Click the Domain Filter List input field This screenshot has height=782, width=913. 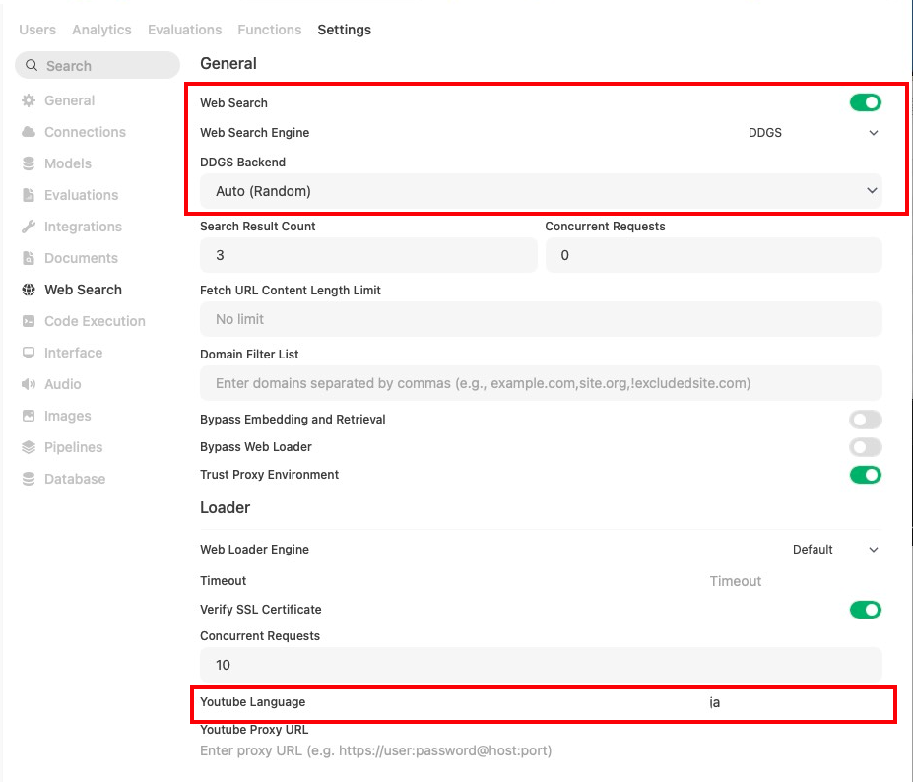(541, 383)
